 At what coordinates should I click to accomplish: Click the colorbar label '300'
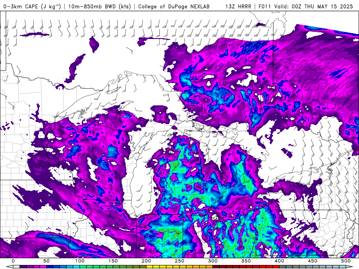[213, 261]
